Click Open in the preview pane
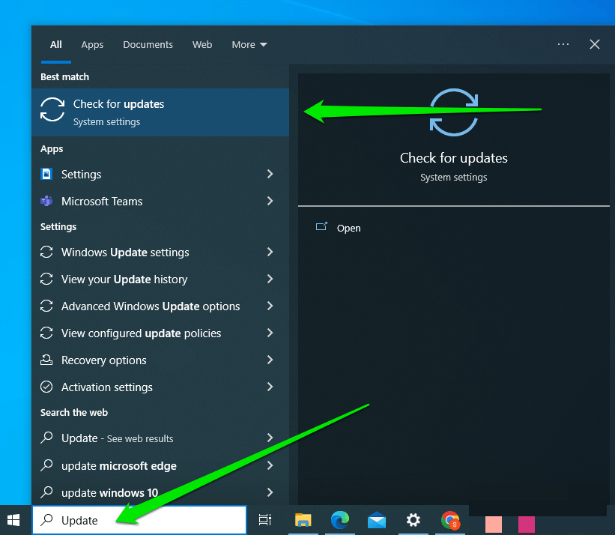This screenshot has width=615, height=535. (x=348, y=229)
